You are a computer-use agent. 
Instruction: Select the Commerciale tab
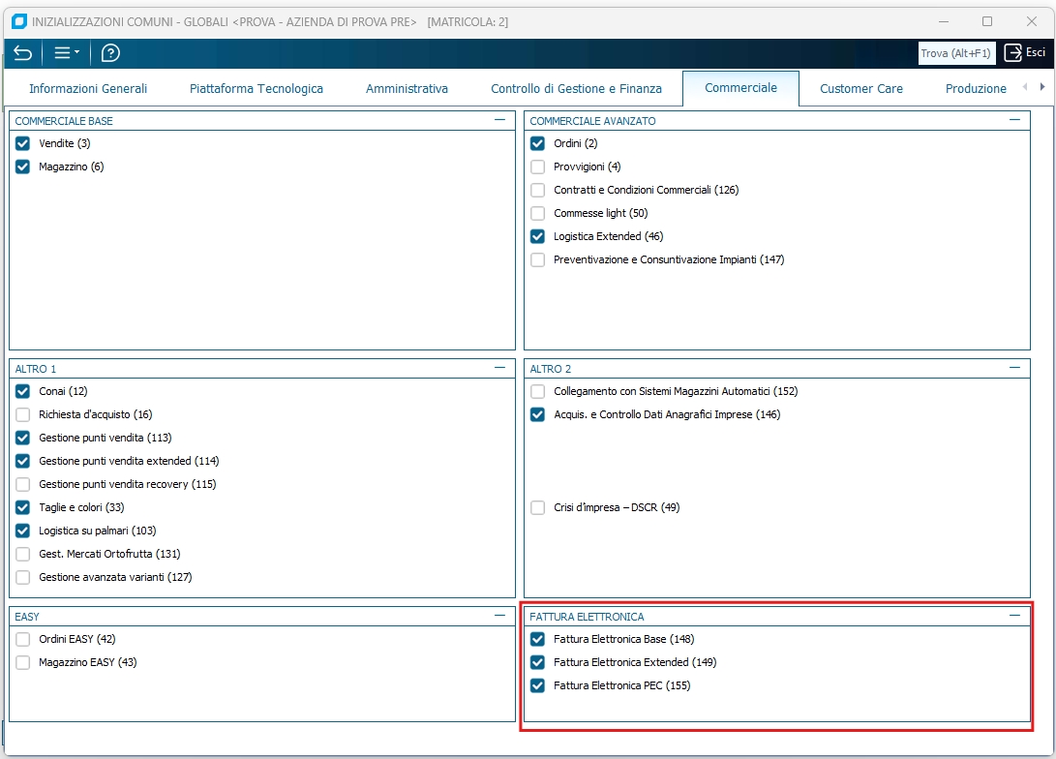[740, 87]
